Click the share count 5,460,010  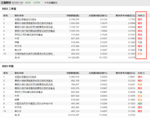click(74, 77)
